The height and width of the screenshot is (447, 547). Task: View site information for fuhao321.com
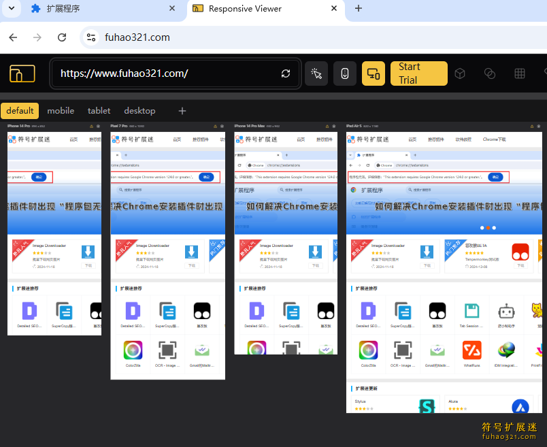tap(91, 37)
